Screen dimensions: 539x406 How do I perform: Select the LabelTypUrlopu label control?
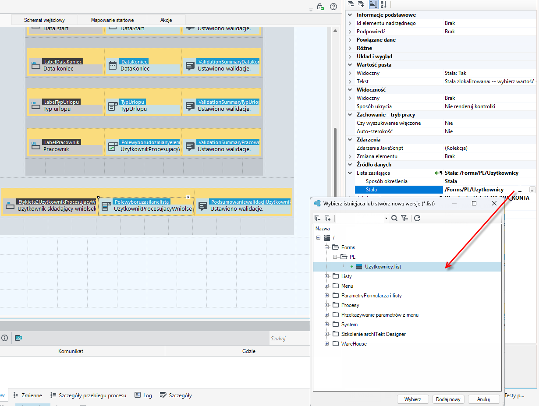pyautogui.click(x=66, y=106)
